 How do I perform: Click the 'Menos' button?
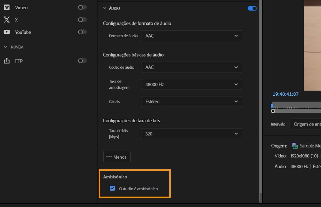point(117,157)
